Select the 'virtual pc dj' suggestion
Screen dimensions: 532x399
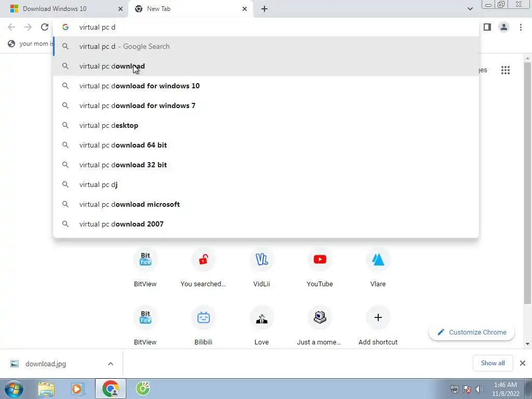point(266,184)
